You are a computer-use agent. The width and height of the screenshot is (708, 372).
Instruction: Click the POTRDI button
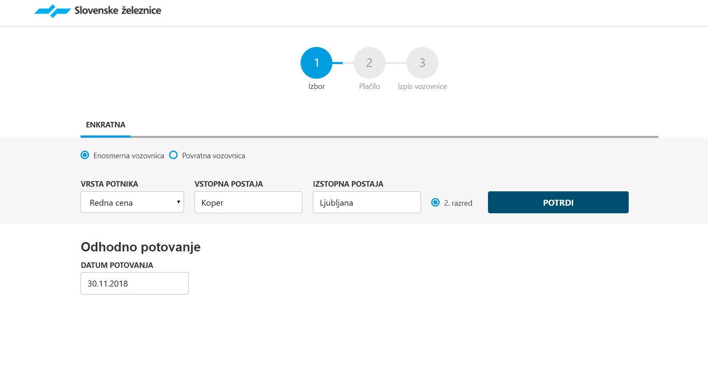point(558,202)
